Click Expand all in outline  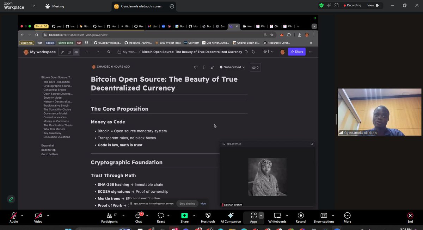pyautogui.click(x=48, y=145)
